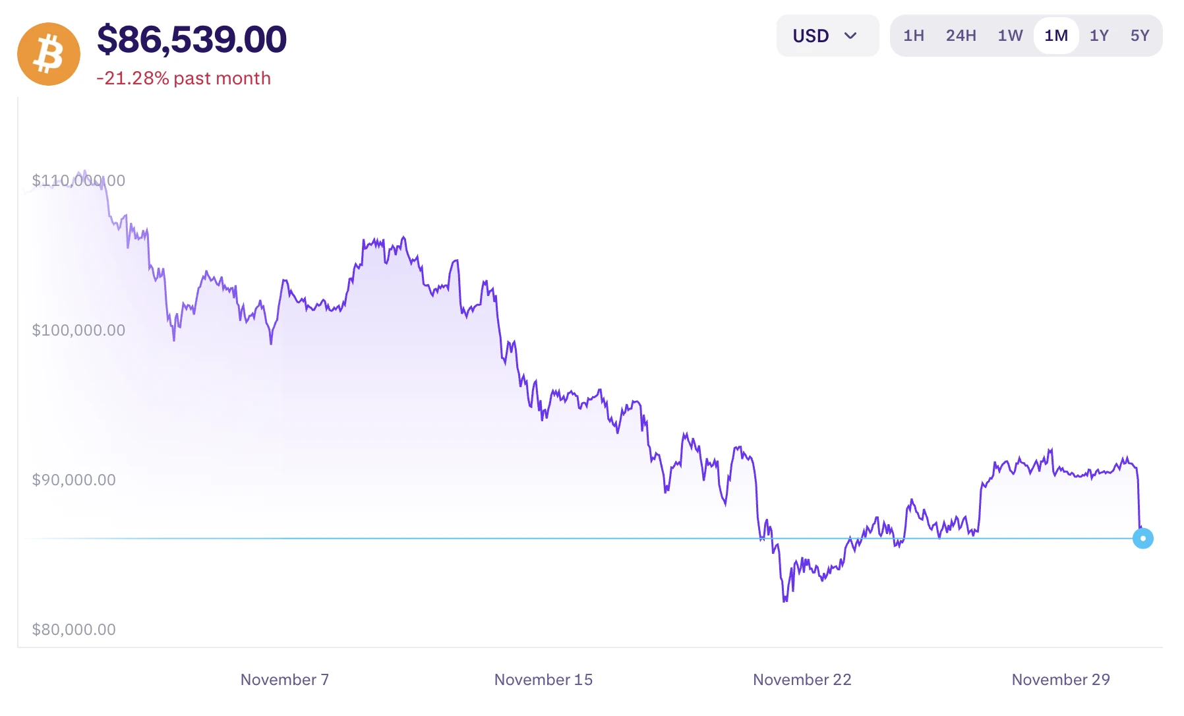This screenshot has height=716, width=1184.
Task: Select the 5Y timeframe
Action: click(x=1141, y=36)
